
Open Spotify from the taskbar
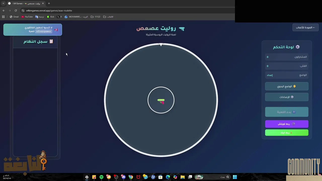tap(101, 177)
